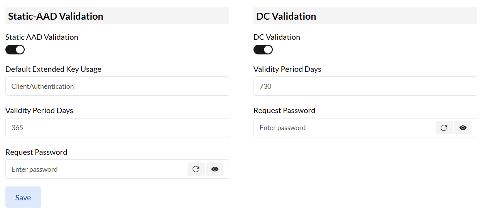Click the Static-AAD Request Password input

coord(96,169)
